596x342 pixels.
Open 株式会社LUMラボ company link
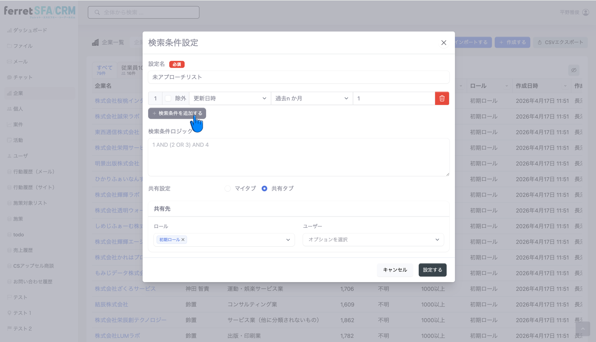point(117,336)
